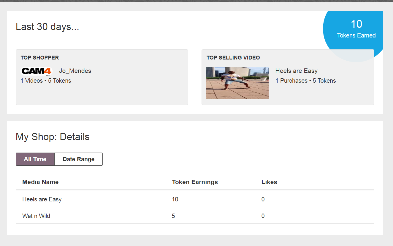The height and width of the screenshot is (246, 393).
Task: Sort by the Token Earnings column header
Action: 195,182
